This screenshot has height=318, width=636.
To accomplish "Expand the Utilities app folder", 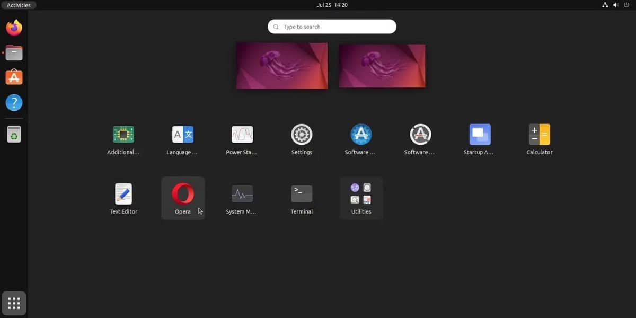I will (x=361, y=193).
